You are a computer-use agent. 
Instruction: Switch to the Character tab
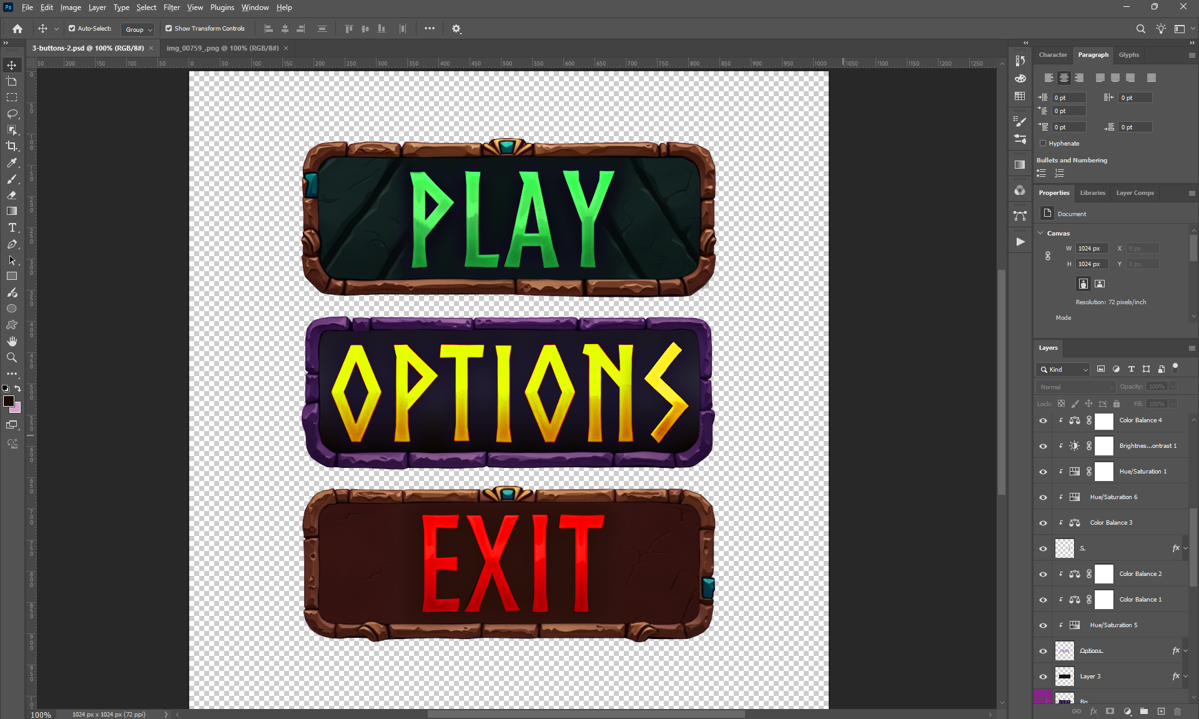[1053, 55]
